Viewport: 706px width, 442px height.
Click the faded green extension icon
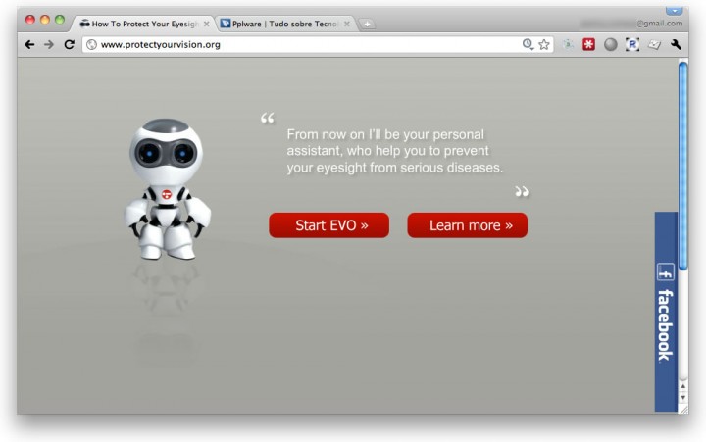click(568, 44)
